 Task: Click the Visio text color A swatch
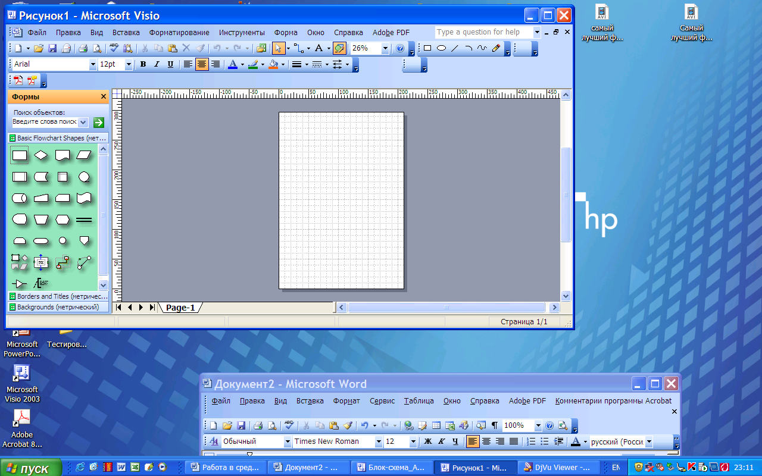tap(233, 64)
